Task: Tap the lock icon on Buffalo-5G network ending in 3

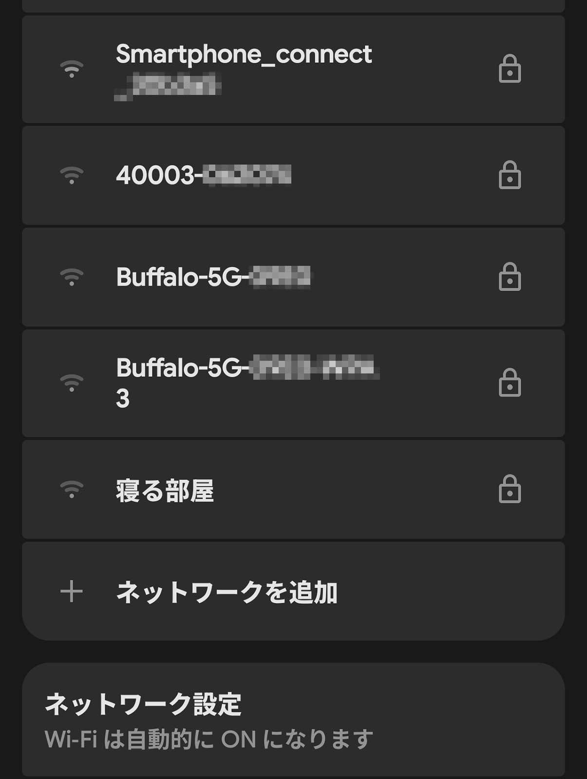Action: (510, 383)
